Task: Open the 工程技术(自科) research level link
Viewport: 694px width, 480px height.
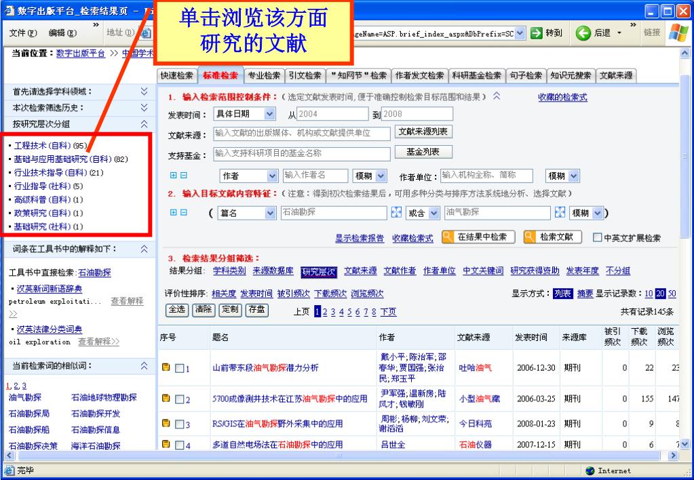Action: click(42, 146)
